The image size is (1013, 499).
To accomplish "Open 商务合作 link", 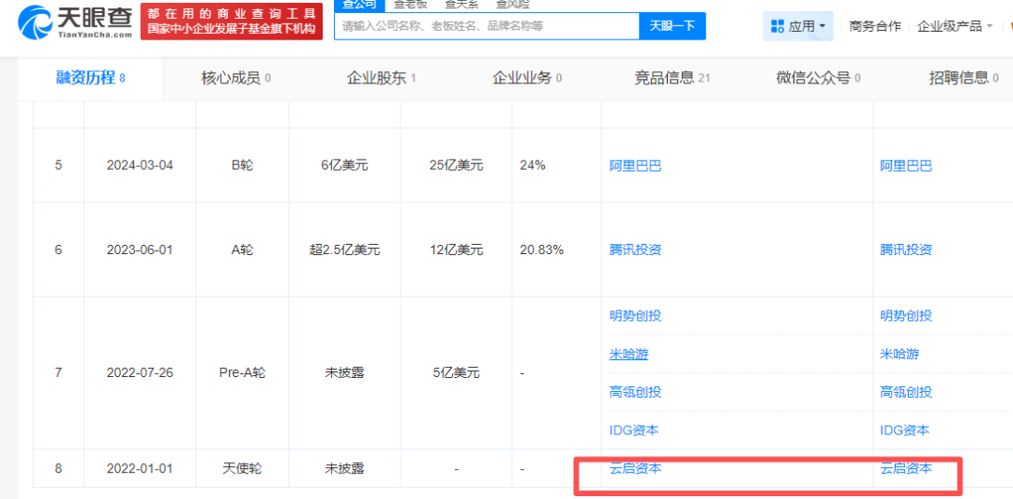I will pyautogui.click(x=875, y=26).
